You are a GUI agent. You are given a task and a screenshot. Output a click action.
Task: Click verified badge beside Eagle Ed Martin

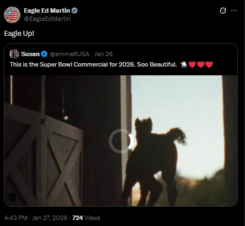tap(74, 10)
